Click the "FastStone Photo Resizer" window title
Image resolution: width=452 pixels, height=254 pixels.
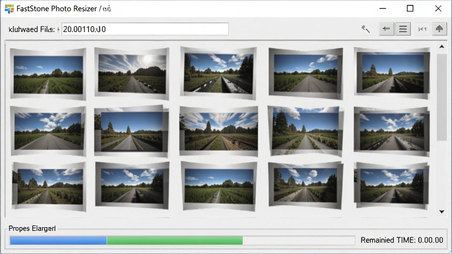click(x=56, y=9)
